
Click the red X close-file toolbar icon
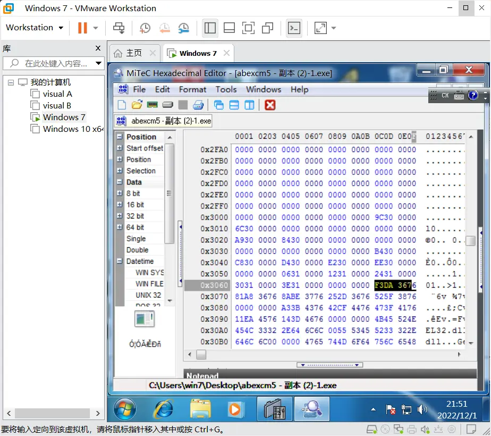(x=270, y=105)
